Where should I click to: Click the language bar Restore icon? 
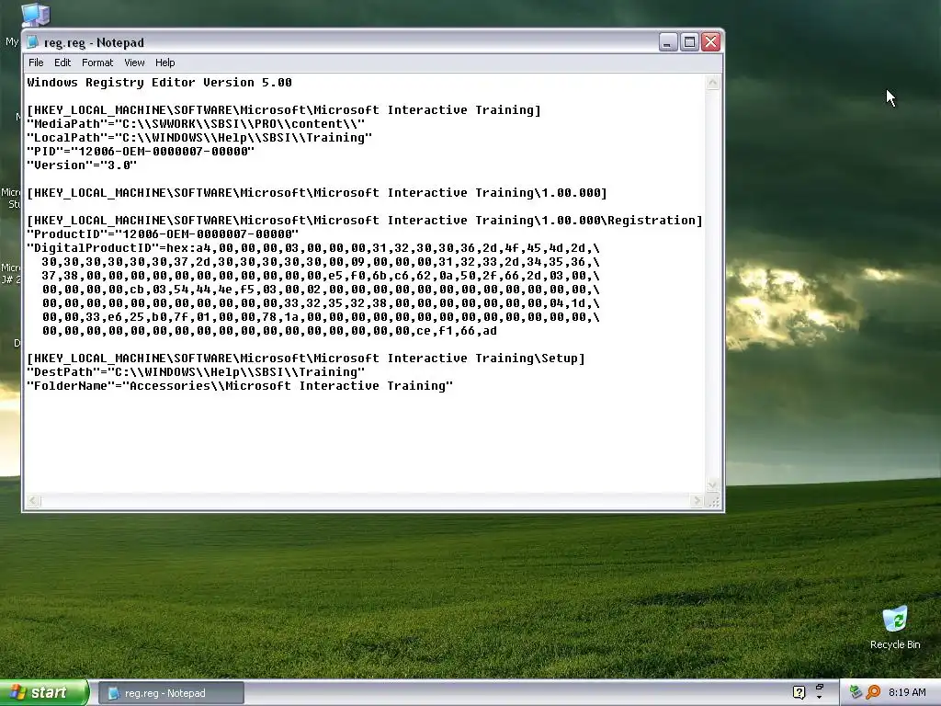click(x=819, y=686)
